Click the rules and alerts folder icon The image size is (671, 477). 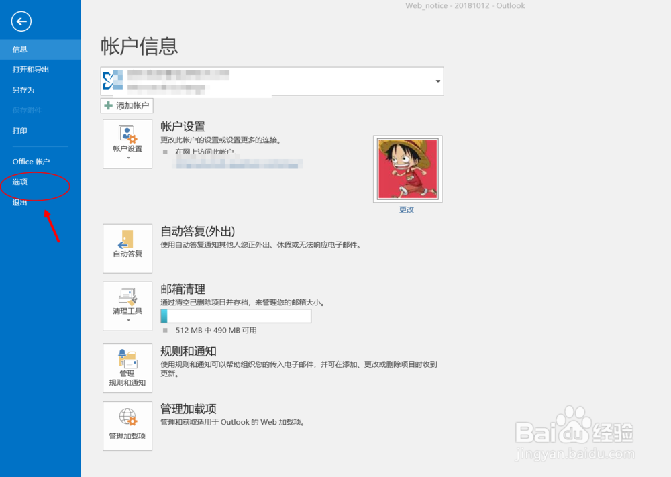click(x=127, y=358)
